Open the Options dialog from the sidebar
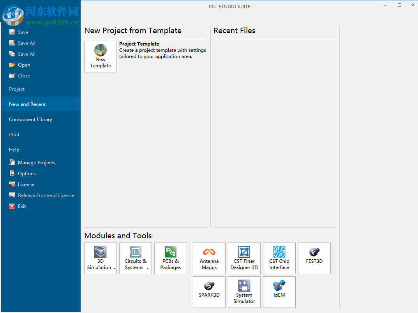This screenshot has height=313, width=418. pos(27,173)
